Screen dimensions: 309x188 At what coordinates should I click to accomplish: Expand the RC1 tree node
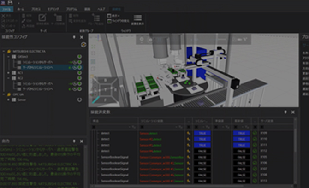(9, 72)
